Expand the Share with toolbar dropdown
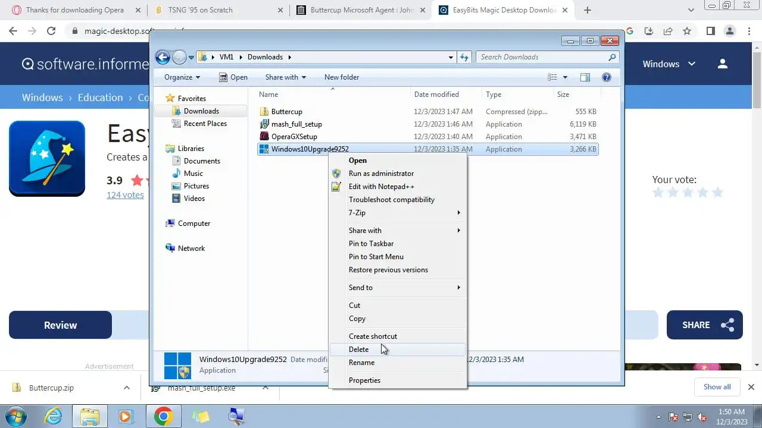Viewport: 762px width, 428px height. tap(285, 77)
